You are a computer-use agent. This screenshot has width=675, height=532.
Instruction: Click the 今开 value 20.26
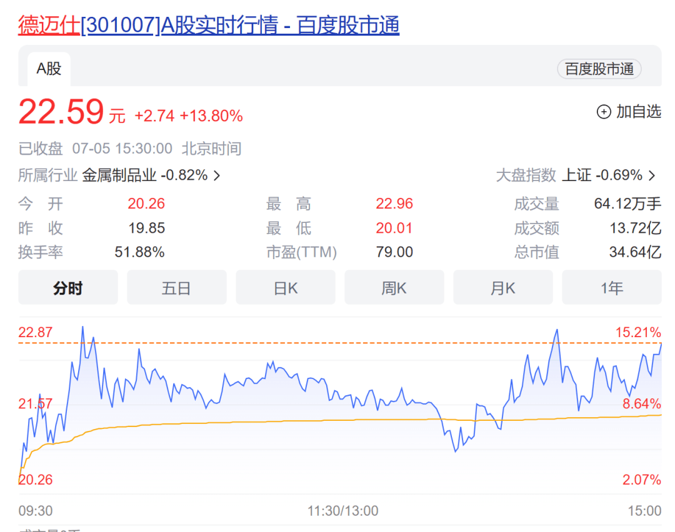coord(146,204)
